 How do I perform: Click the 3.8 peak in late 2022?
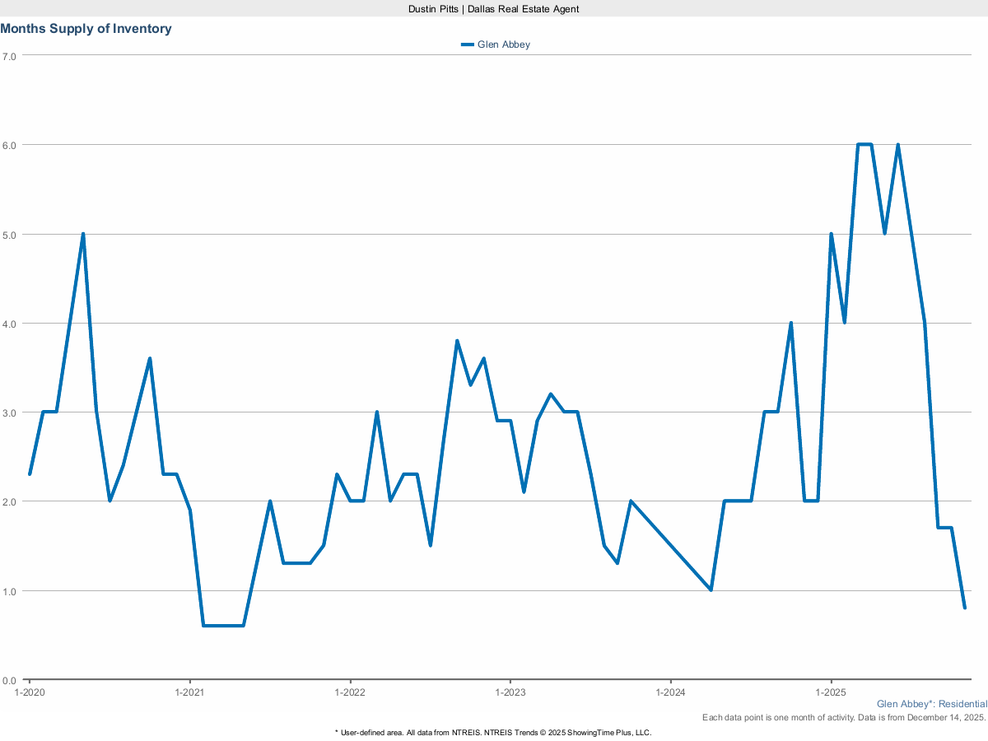[457, 338]
